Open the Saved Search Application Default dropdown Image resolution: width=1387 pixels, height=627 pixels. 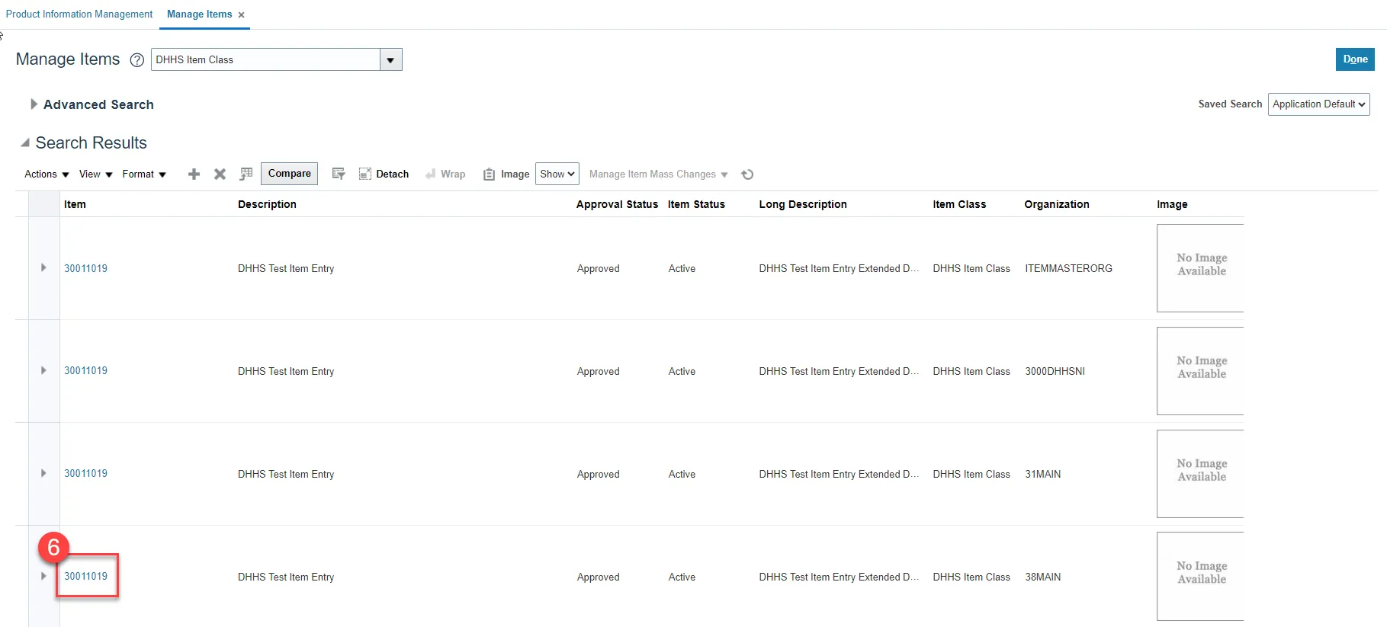pyautogui.click(x=1318, y=104)
